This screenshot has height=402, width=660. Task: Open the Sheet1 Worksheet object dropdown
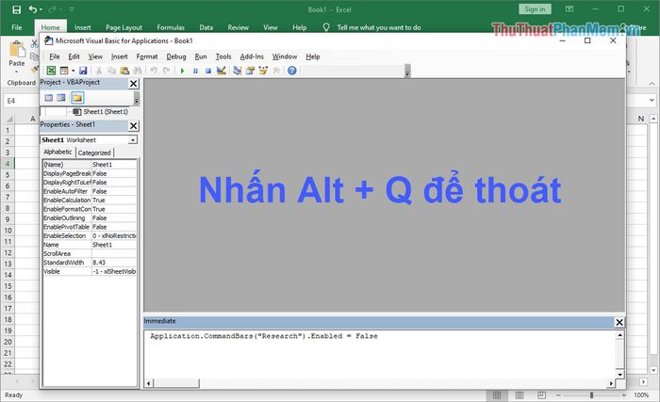click(133, 140)
